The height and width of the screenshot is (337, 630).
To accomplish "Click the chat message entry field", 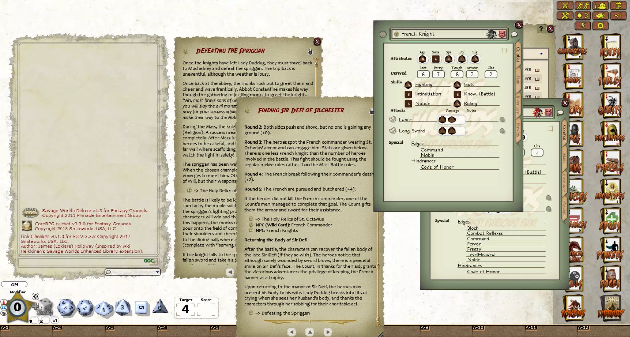I will coord(88,261).
